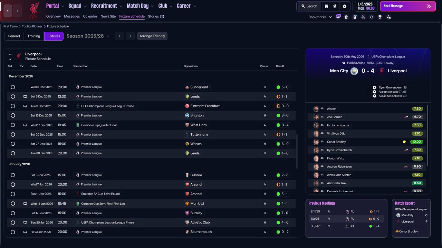The image size is (442, 248).
Task: Select the Burnley fixture radio button
Action: pos(13,213)
